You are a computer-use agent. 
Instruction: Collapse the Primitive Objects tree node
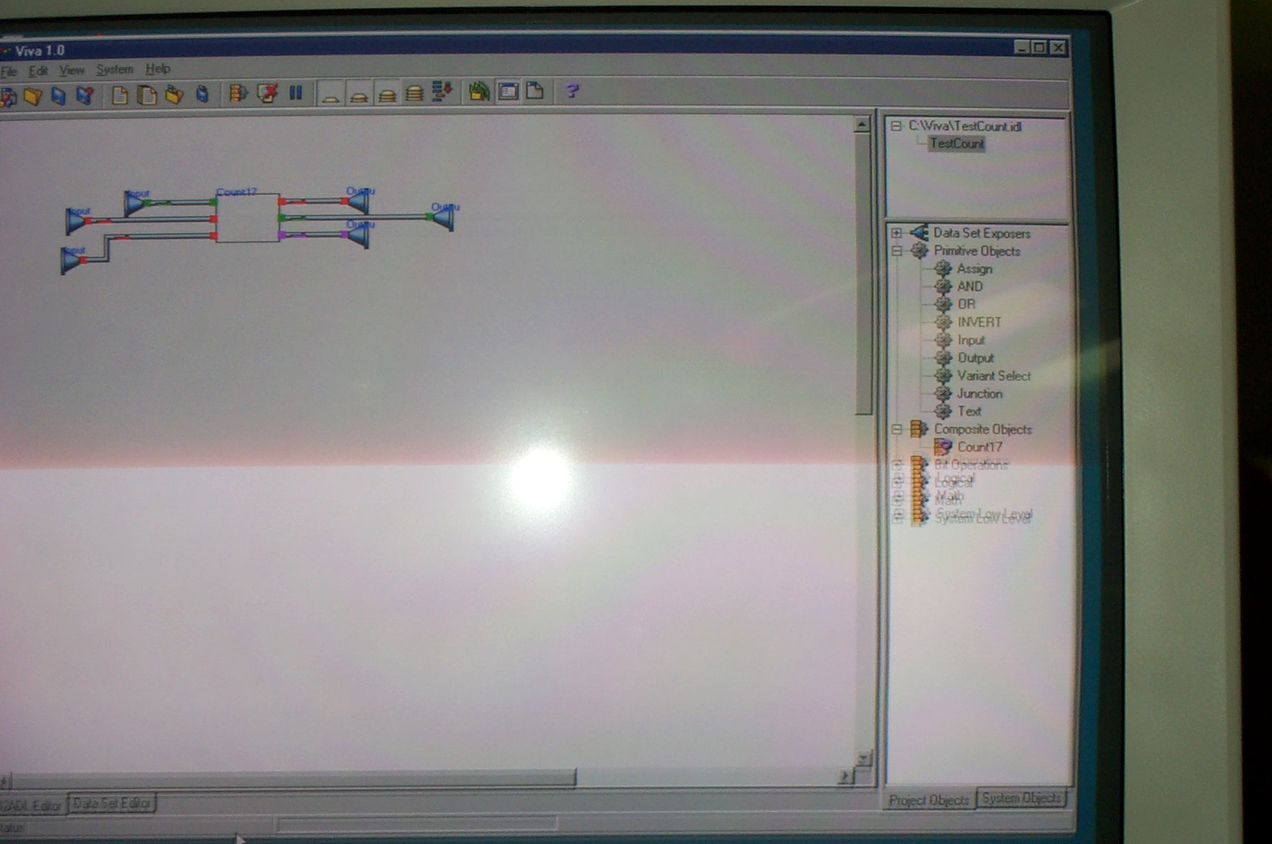(896, 251)
